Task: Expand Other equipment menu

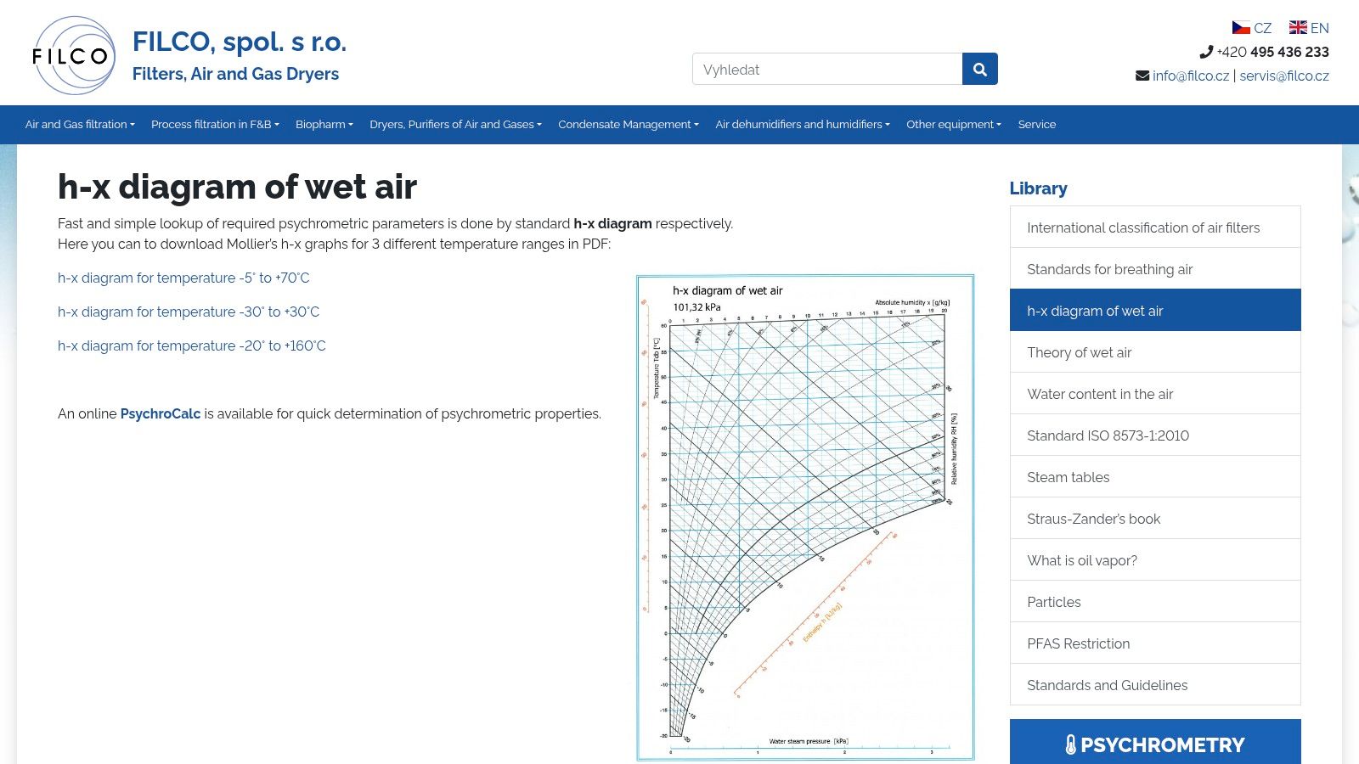Action: 954,124
